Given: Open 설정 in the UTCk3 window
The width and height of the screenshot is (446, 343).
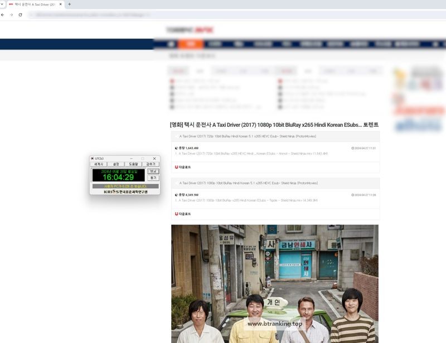Looking at the screenshot, I should pyautogui.click(x=116, y=164).
